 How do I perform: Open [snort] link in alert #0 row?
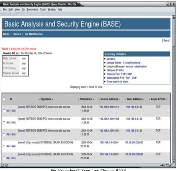coord(22,107)
